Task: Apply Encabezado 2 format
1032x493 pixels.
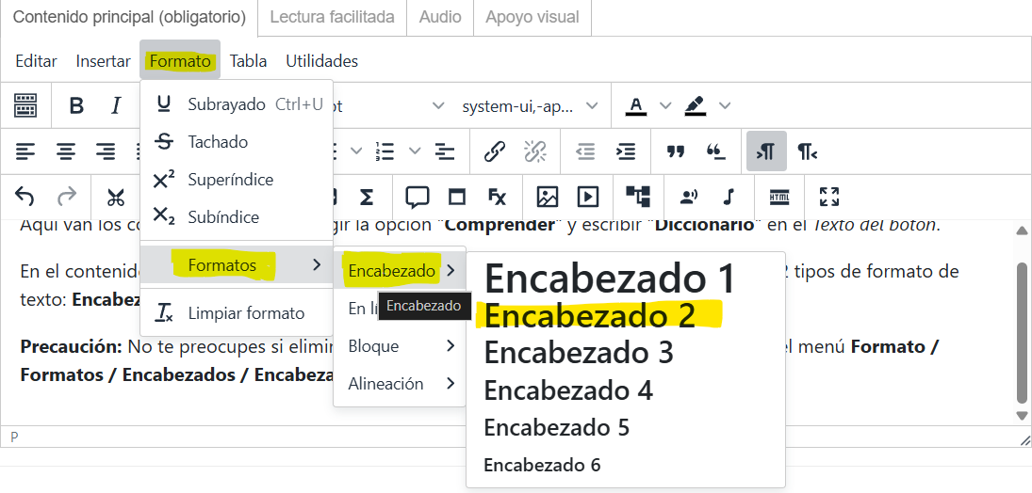Action: click(x=625, y=315)
